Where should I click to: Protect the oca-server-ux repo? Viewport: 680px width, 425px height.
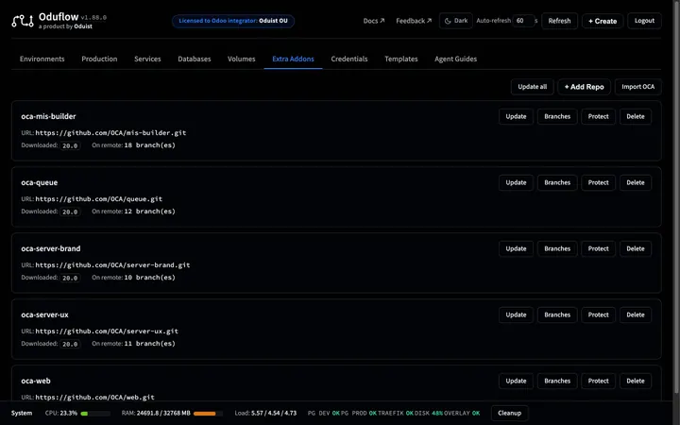pos(599,314)
